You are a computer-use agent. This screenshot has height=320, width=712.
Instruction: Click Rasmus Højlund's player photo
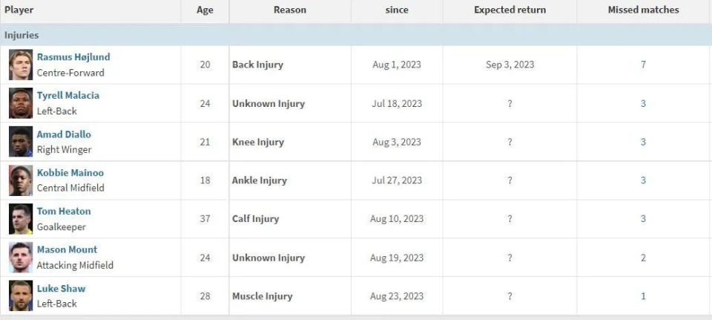point(21,65)
